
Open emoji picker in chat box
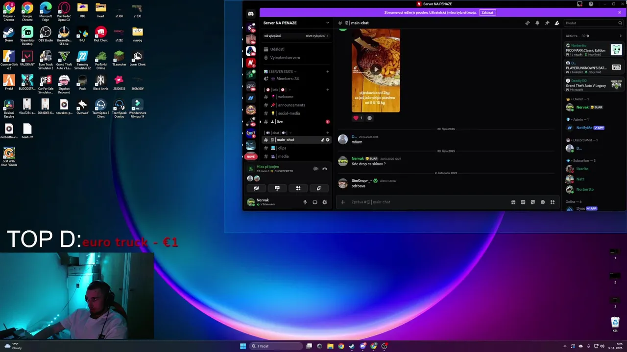point(542,202)
